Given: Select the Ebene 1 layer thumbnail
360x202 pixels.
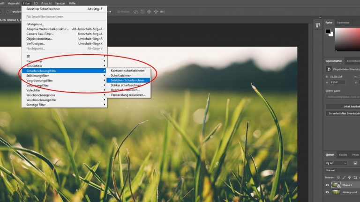Looking at the screenshot, I should pyautogui.click(x=336, y=185).
